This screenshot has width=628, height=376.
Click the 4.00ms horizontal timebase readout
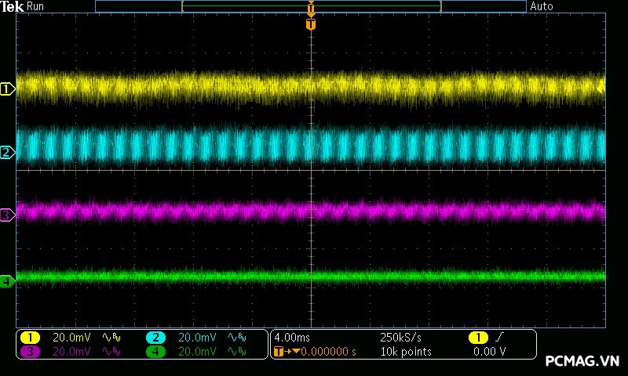(x=293, y=338)
